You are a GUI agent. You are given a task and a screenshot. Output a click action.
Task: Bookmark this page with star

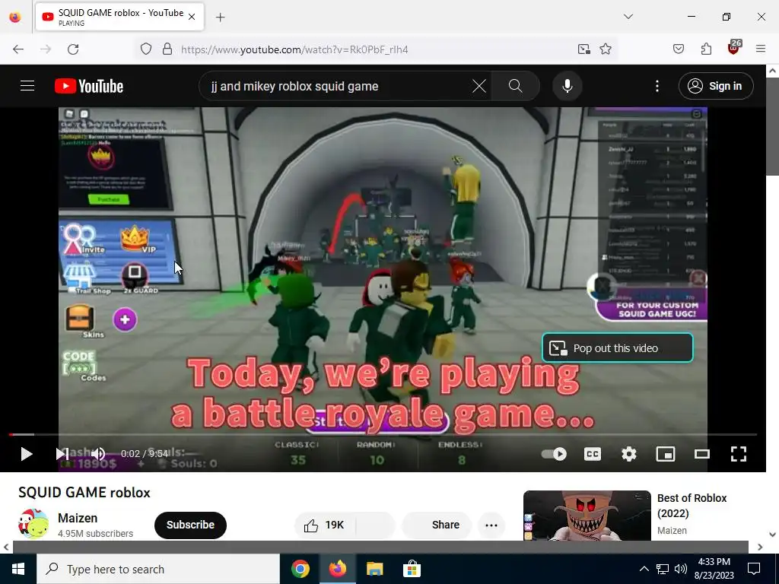click(x=605, y=49)
